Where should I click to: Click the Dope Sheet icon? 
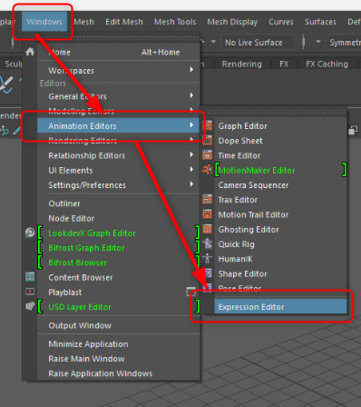207,140
